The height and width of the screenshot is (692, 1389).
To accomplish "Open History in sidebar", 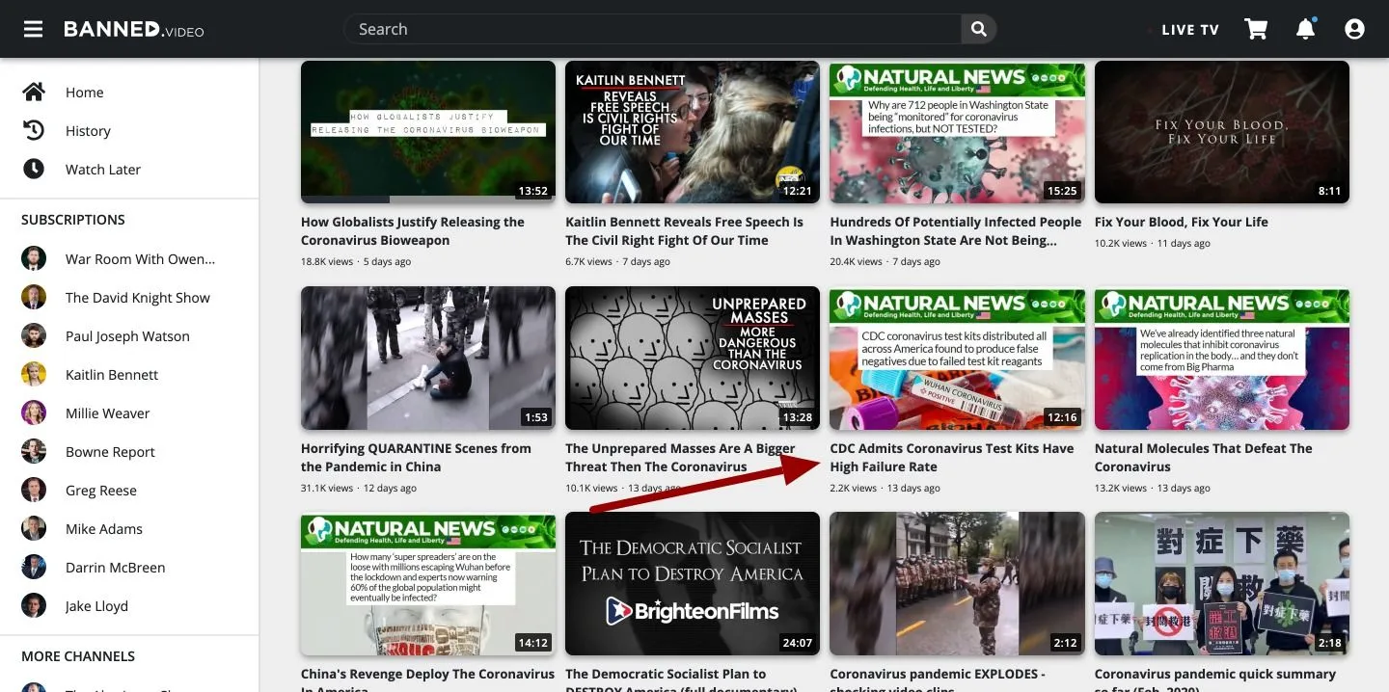I will pos(88,131).
